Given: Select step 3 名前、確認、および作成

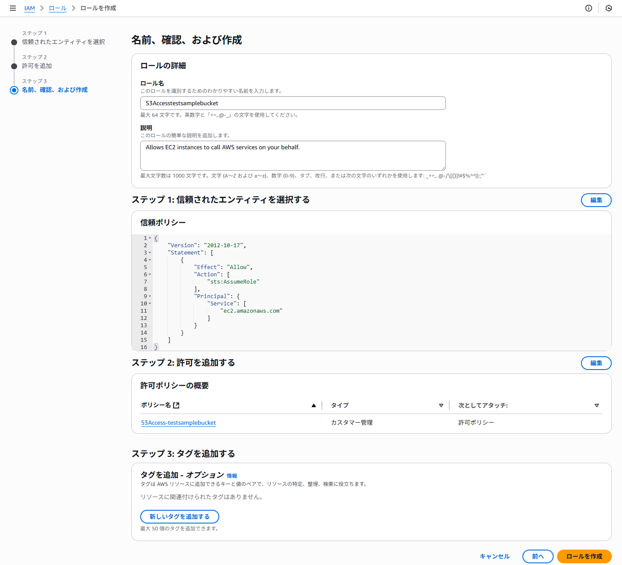Looking at the screenshot, I should (x=55, y=90).
